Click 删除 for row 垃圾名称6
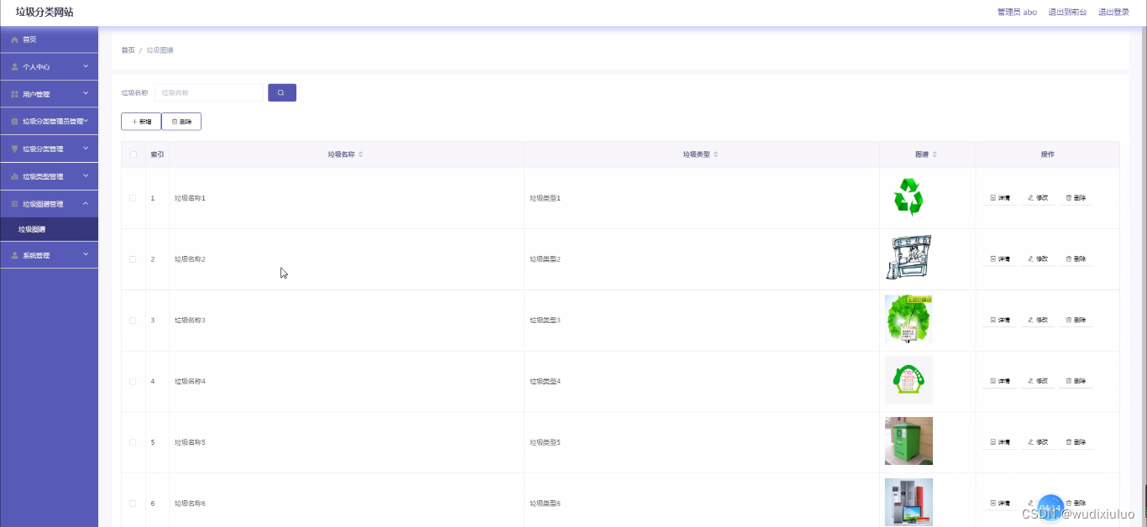 point(1076,504)
